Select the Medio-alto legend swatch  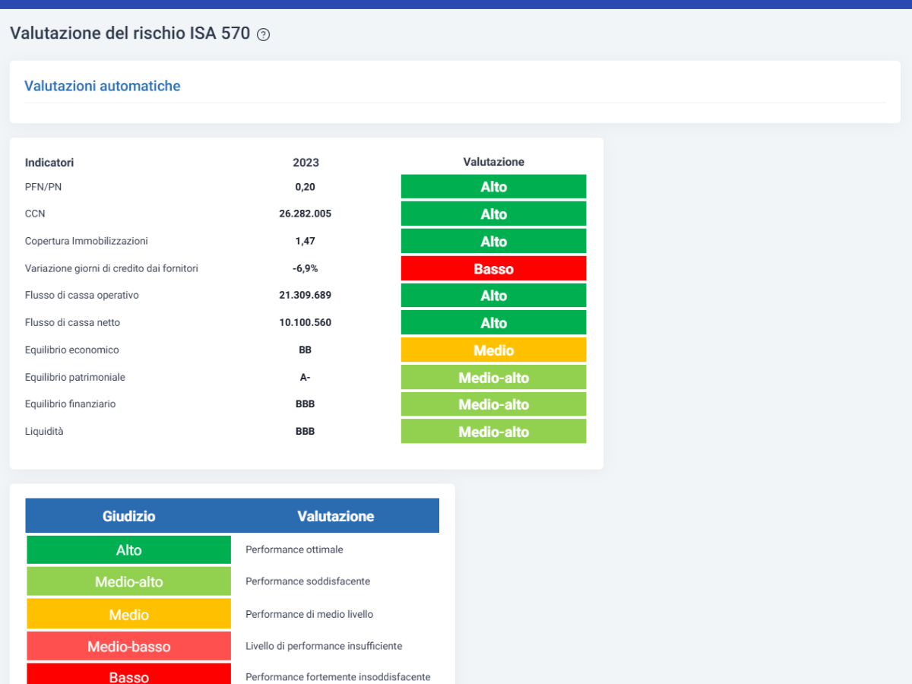coord(129,581)
